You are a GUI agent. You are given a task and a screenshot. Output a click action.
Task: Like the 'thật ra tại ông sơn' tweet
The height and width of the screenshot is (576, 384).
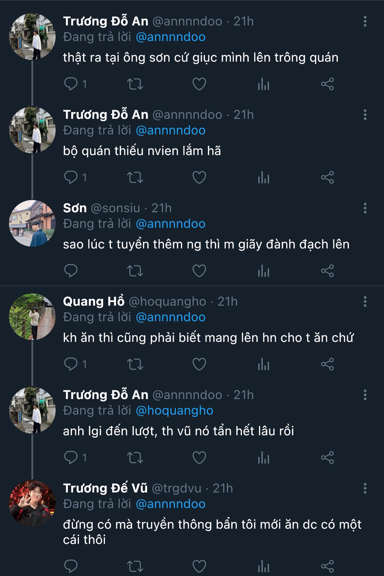pos(199,84)
